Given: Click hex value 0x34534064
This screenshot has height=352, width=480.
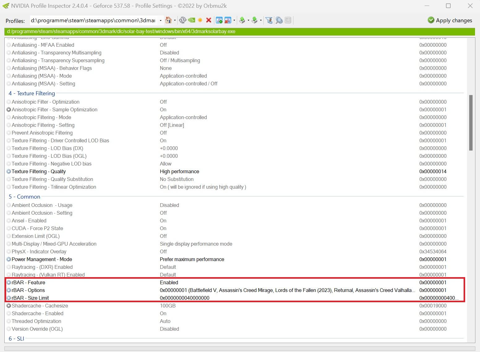Looking at the screenshot, I should tap(433, 251).
